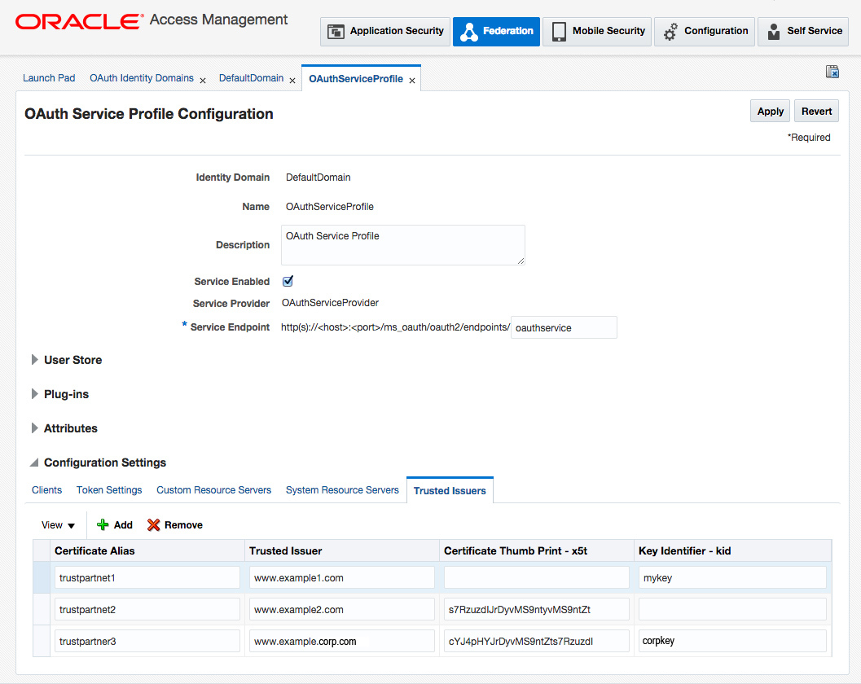The height and width of the screenshot is (684, 861).
Task: Edit the corpkey key identifier field
Action: click(732, 641)
